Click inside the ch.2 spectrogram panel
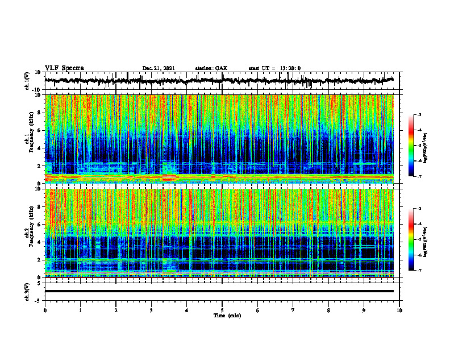The image size is (450, 348). tap(219, 233)
